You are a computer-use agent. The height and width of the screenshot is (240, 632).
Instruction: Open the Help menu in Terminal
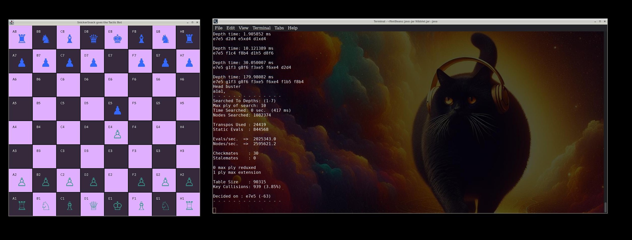tap(292, 28)
